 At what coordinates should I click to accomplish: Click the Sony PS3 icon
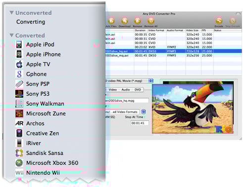[x=19, y=94]
